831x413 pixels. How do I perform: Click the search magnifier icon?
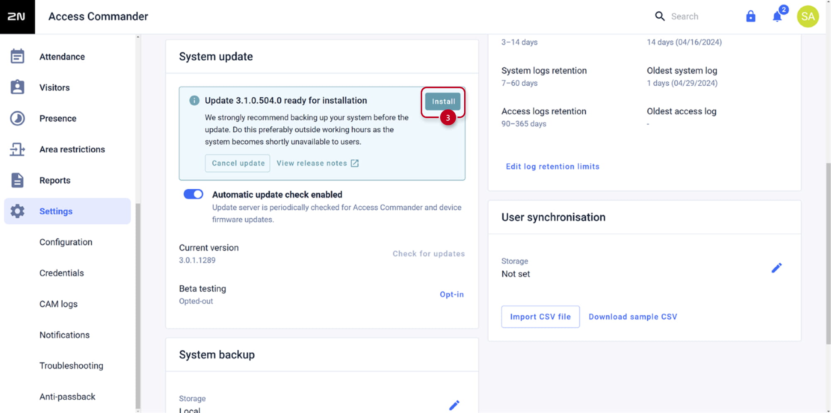point(660,16)
